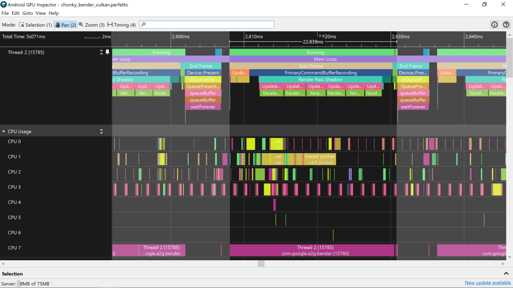Click the info icon top right
Viewport: 513px width, 288px height.
[x=494, y=25]
